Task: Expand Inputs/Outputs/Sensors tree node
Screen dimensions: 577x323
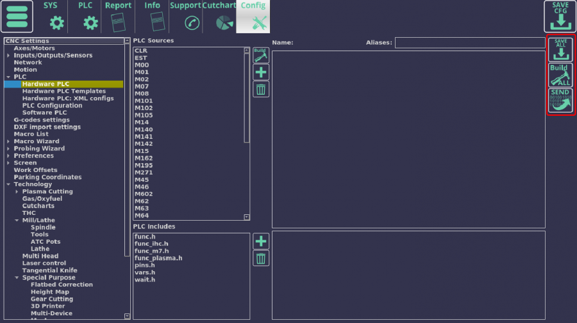Action: coord(8,56)
